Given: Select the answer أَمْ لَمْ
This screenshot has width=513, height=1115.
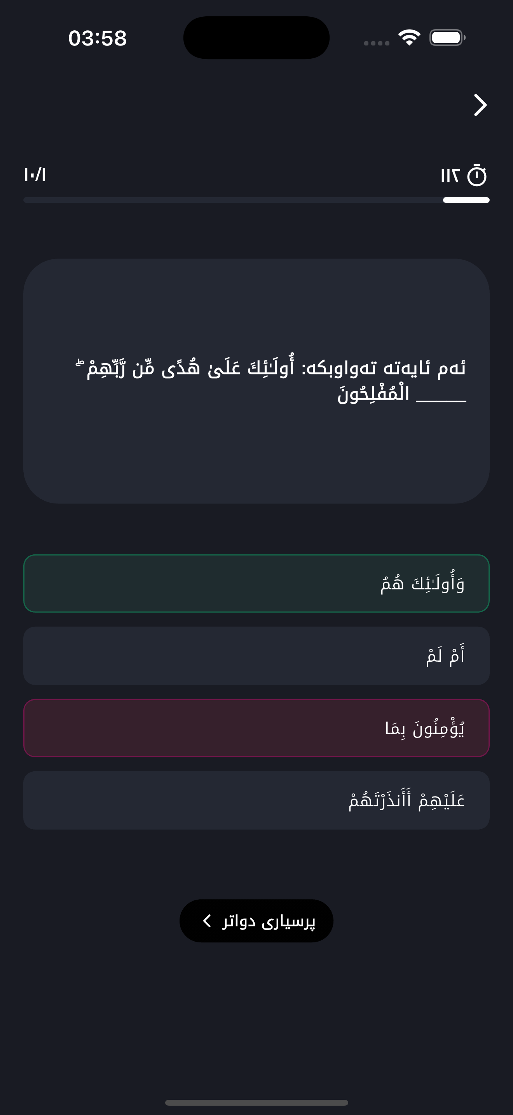Looking at the screenshot, I should (256, 656).
